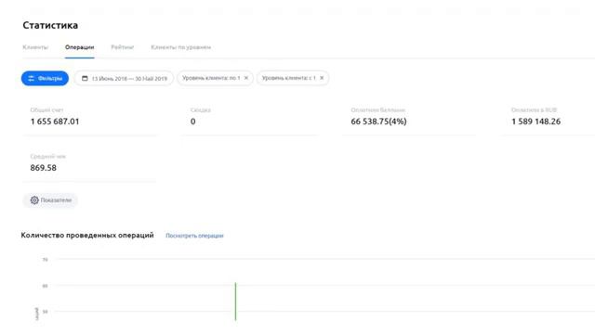Click the Скидка label

(x=201, y=110)
